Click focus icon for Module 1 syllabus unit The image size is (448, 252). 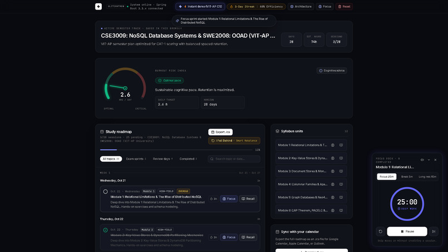click(332, 145)
